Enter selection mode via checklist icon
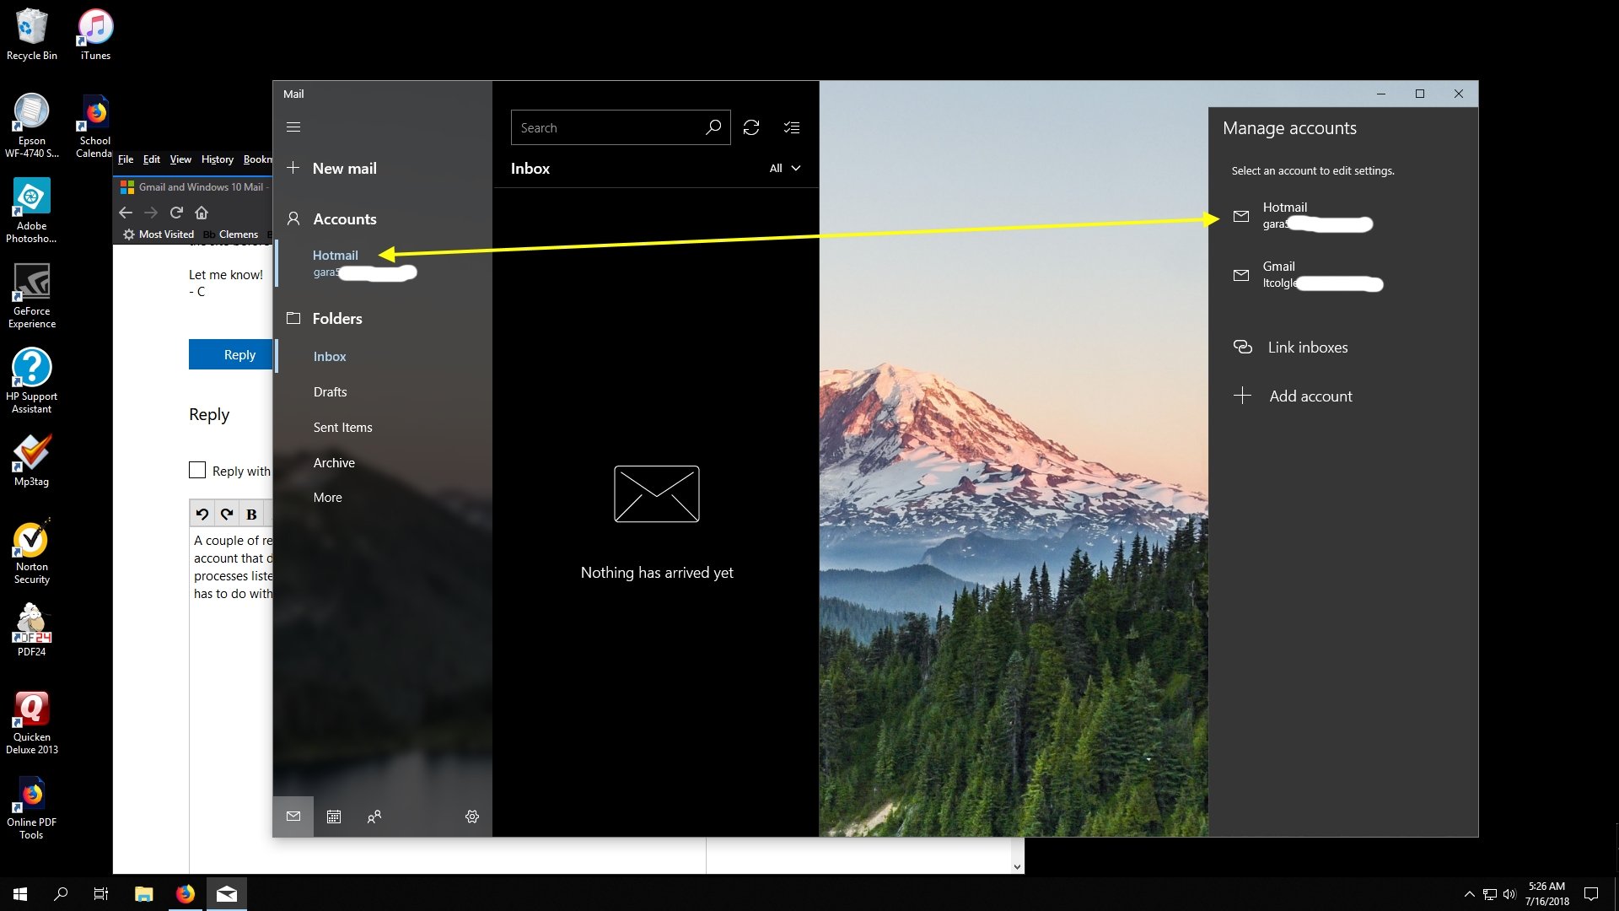 [x=791, y=127]
